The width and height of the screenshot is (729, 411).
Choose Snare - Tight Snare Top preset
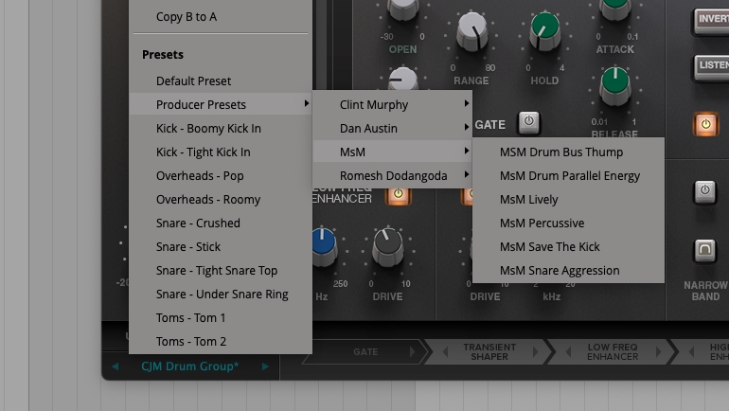221,271
